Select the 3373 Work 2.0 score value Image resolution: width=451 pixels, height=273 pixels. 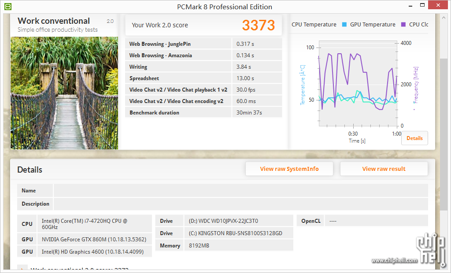coord(258,25)
